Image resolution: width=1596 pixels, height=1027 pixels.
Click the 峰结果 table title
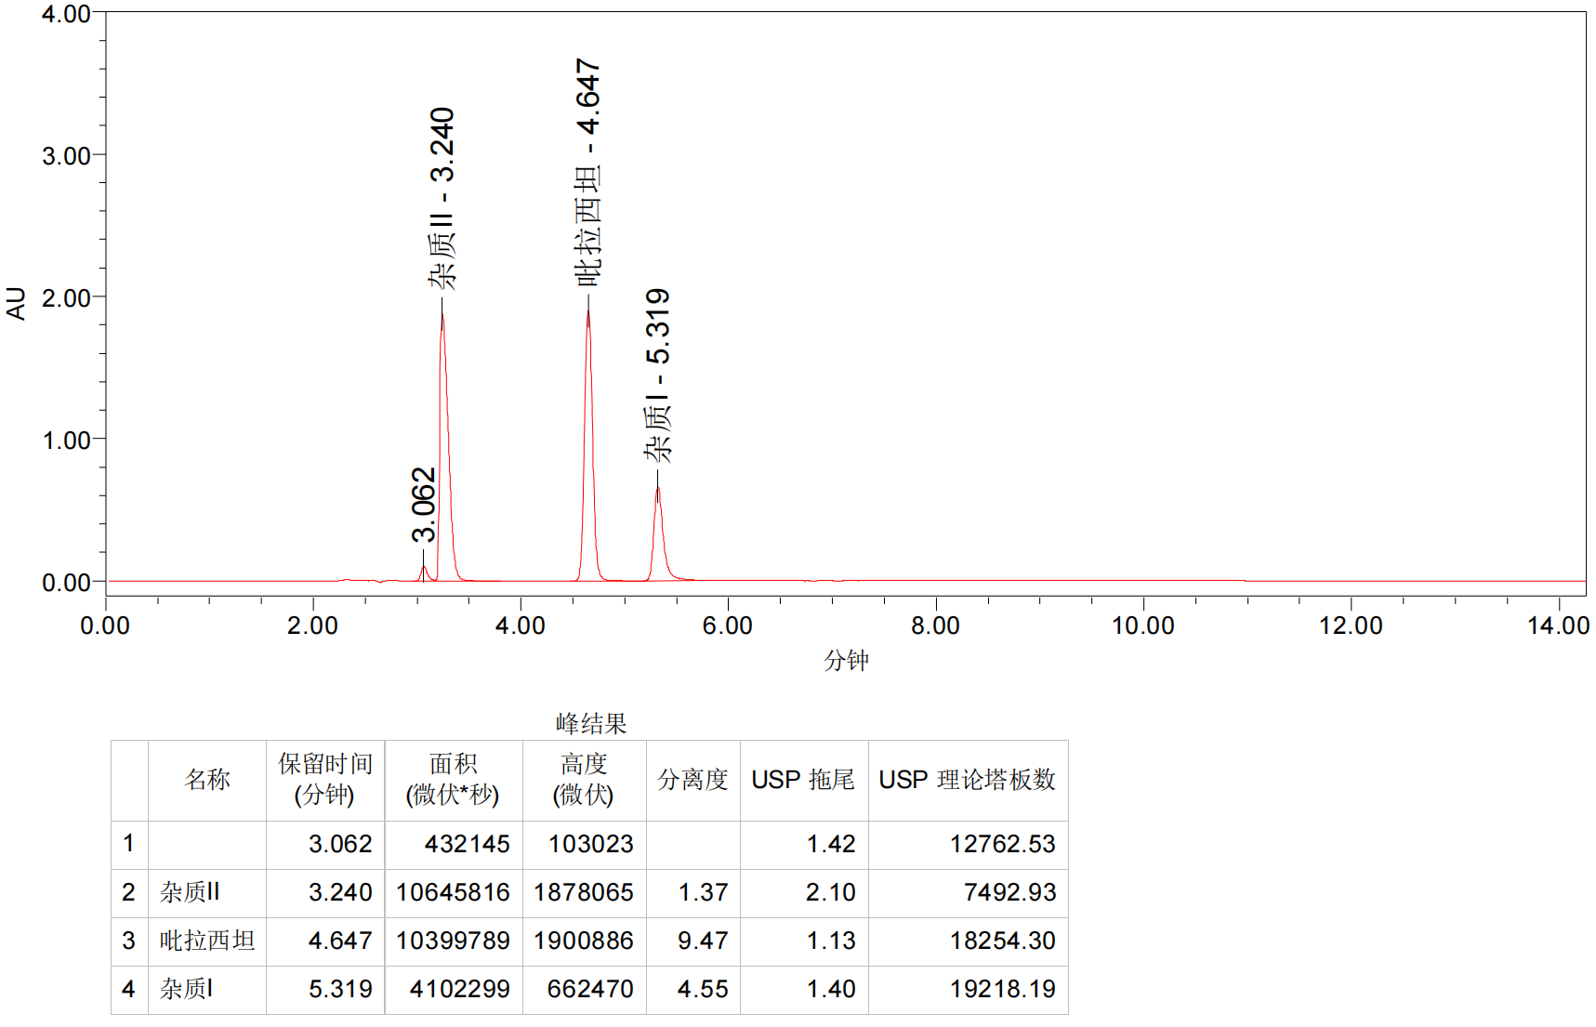(x=591, y=723)
